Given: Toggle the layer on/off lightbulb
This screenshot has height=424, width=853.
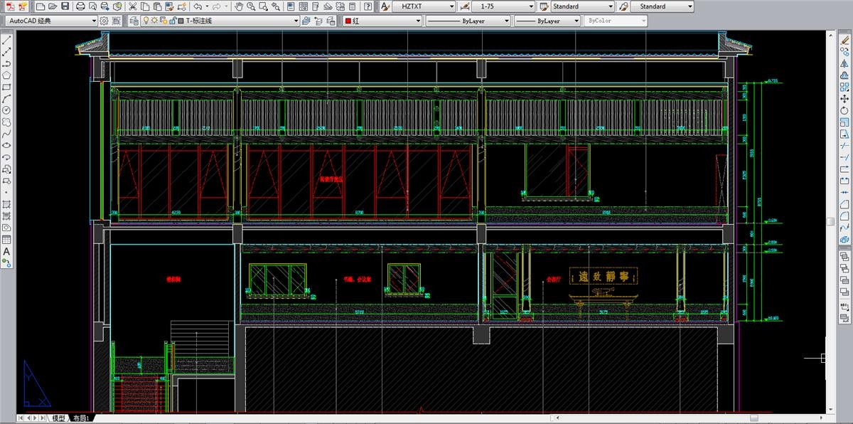Looking at the screenshot, I should click(146, 21).
